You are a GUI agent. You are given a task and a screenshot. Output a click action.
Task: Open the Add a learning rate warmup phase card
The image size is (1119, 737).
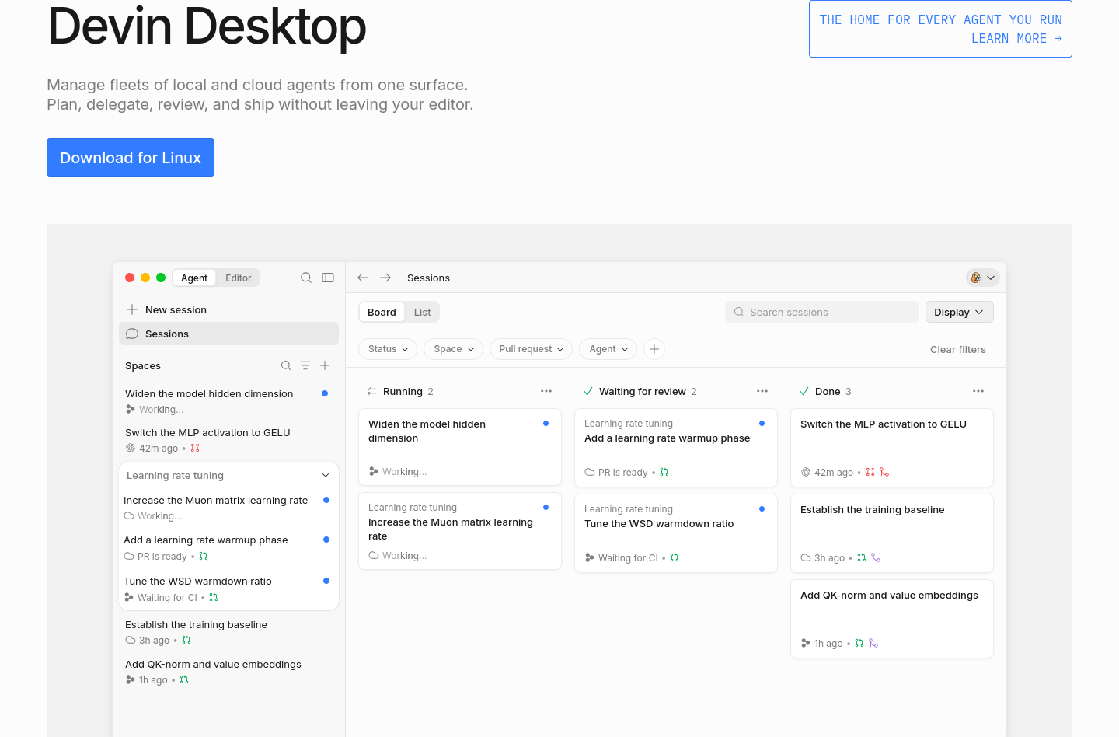pos(676,448)
